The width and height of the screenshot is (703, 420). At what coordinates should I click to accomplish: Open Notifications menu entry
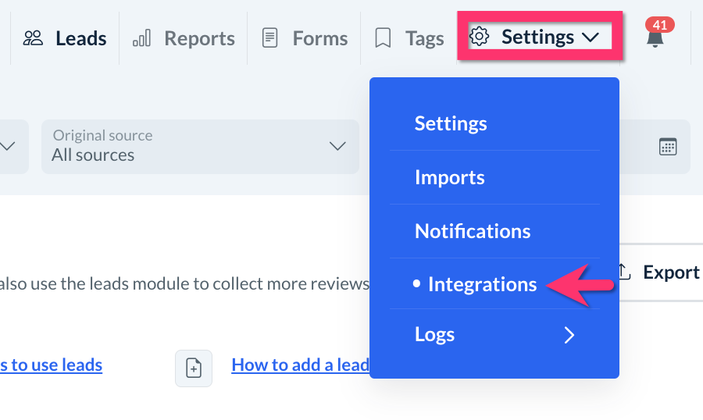pyautogui.click(x=473, y=231)
